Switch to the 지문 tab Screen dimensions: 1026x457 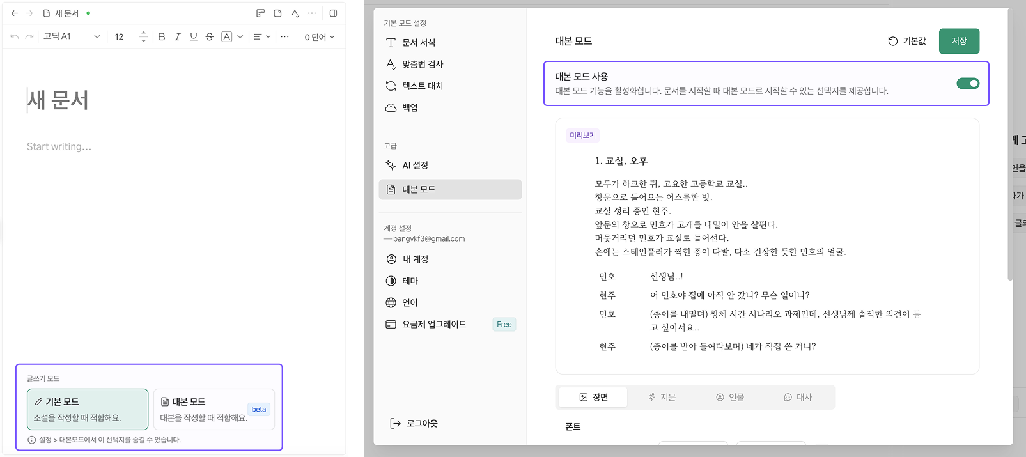coord(662,398)
